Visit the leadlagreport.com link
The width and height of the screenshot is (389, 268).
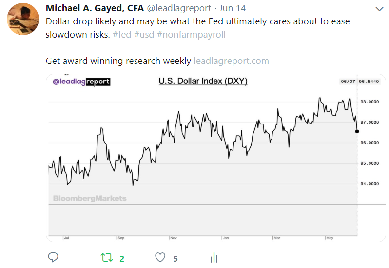(231, 61)
